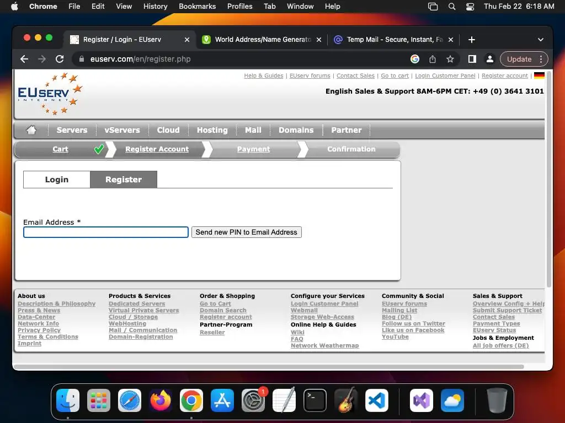Bookmark this page with the star
The height and width of the screenshot is (423, 565).
(x=450, y=59)
